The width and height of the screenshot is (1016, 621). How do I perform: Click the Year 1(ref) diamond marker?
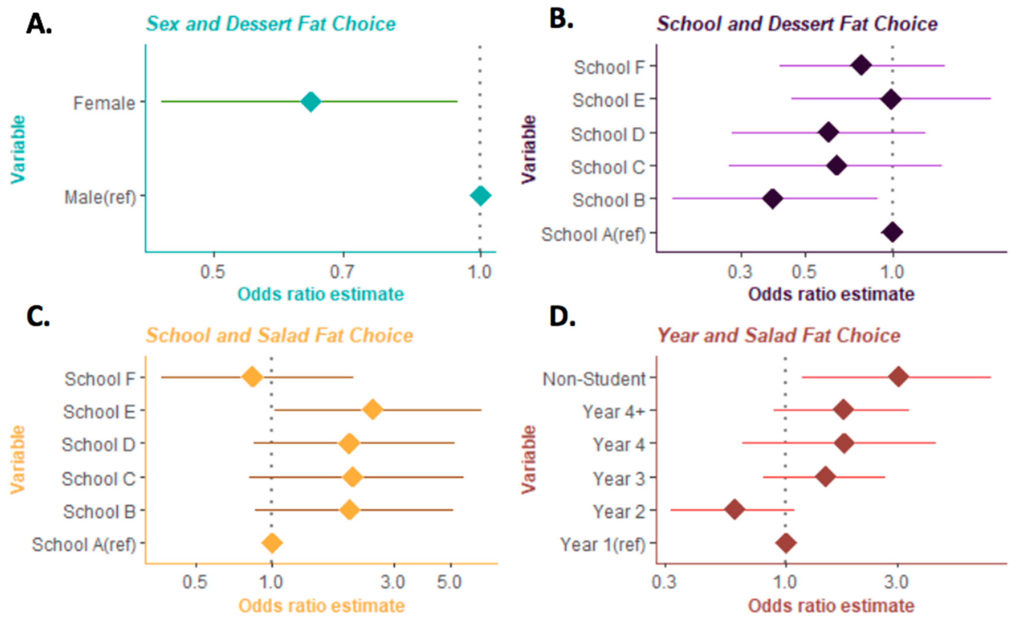pyautogui.click(x=786, y=543)
